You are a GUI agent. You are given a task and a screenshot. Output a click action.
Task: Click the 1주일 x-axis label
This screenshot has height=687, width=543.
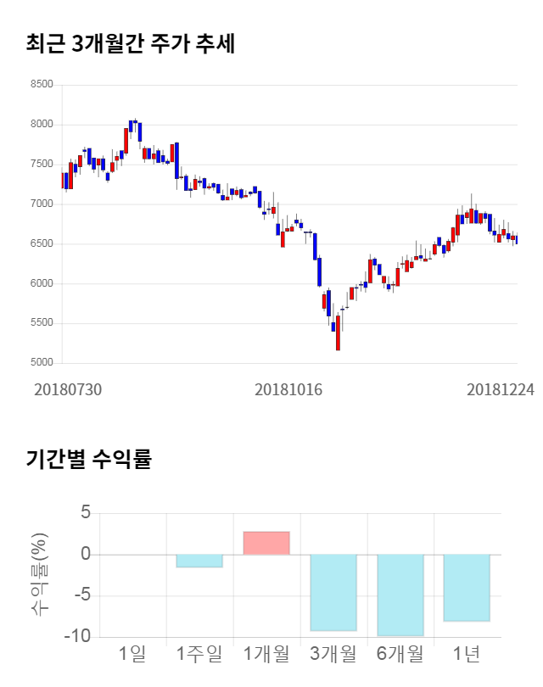click(199, 653)
